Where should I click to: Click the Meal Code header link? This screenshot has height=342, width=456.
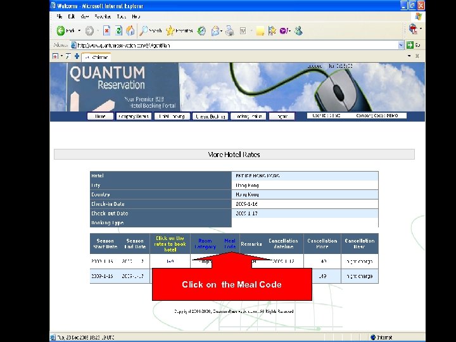(x=230, y=244)
